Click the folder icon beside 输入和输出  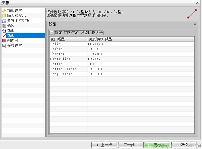pos(4,16)
